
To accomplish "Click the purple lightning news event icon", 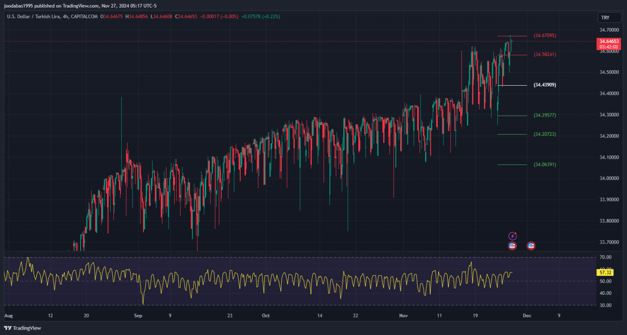I will coord(512,236).
